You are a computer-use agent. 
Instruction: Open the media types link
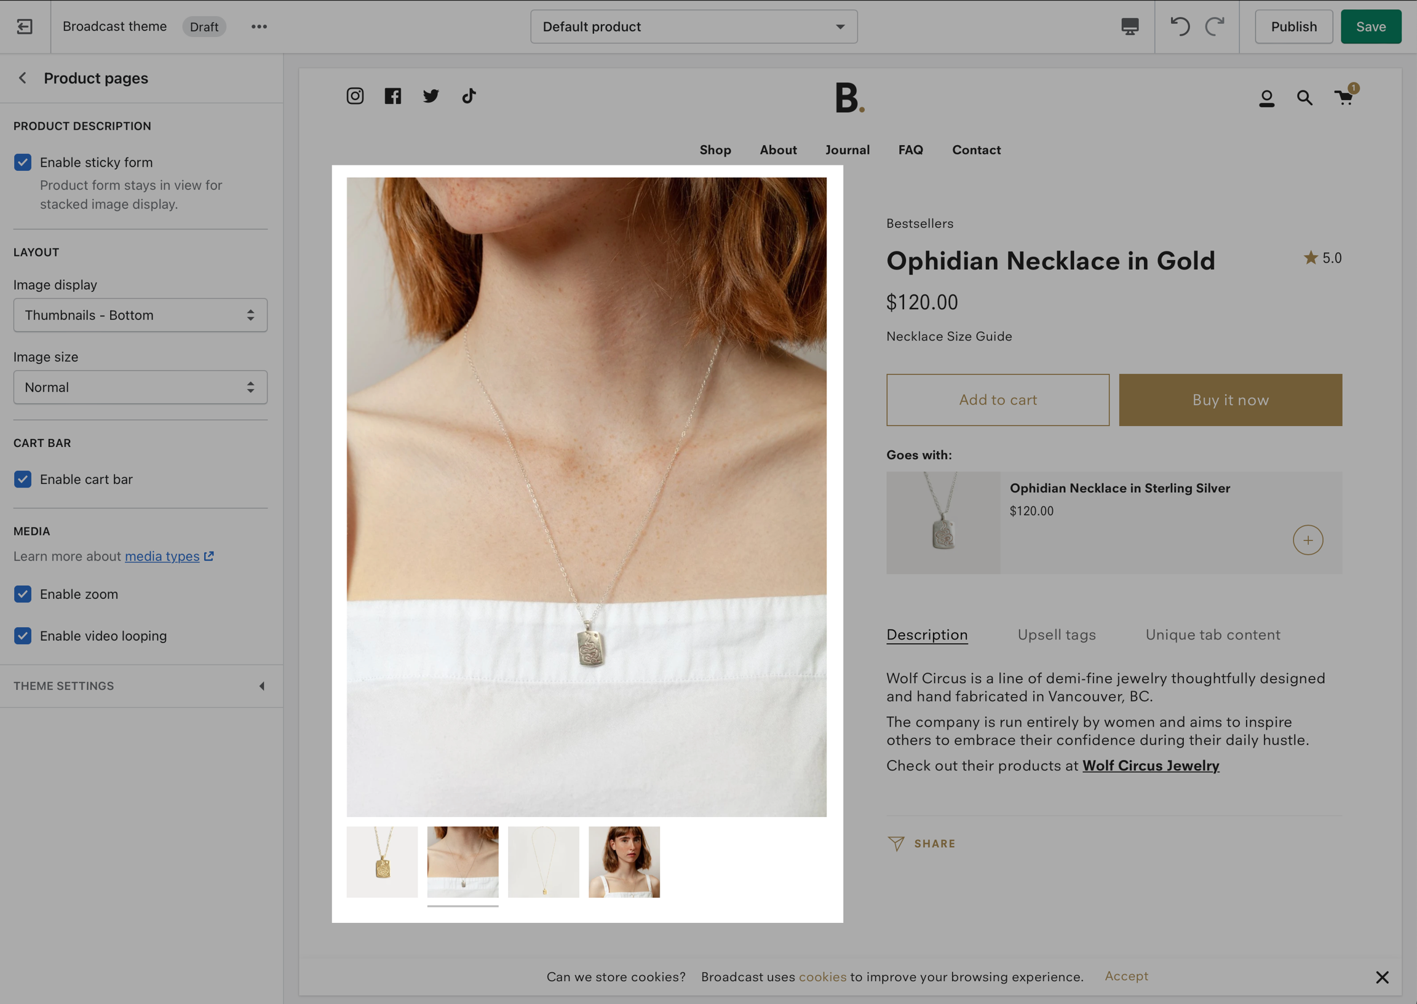[x=162, y=556]
